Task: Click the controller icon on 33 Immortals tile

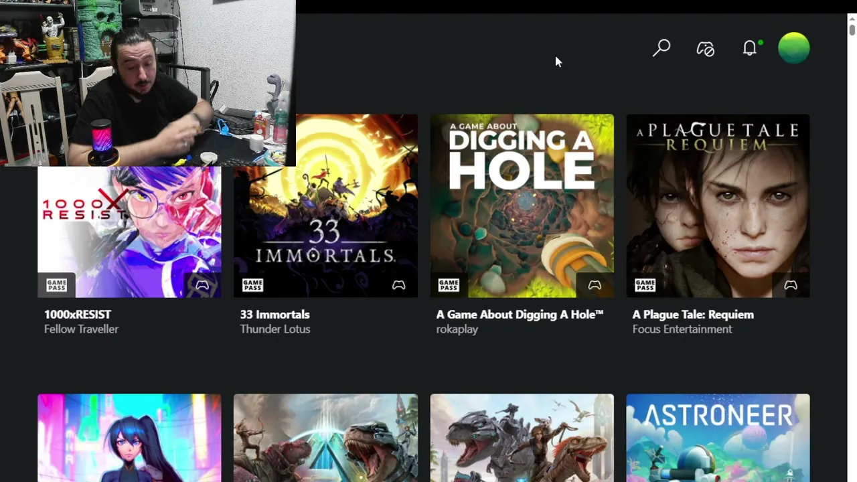Action: [x=398, y=285]
